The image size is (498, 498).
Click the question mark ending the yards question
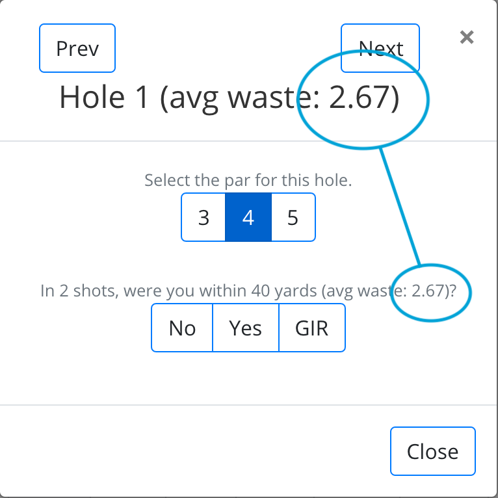click(x=452, y=291)
